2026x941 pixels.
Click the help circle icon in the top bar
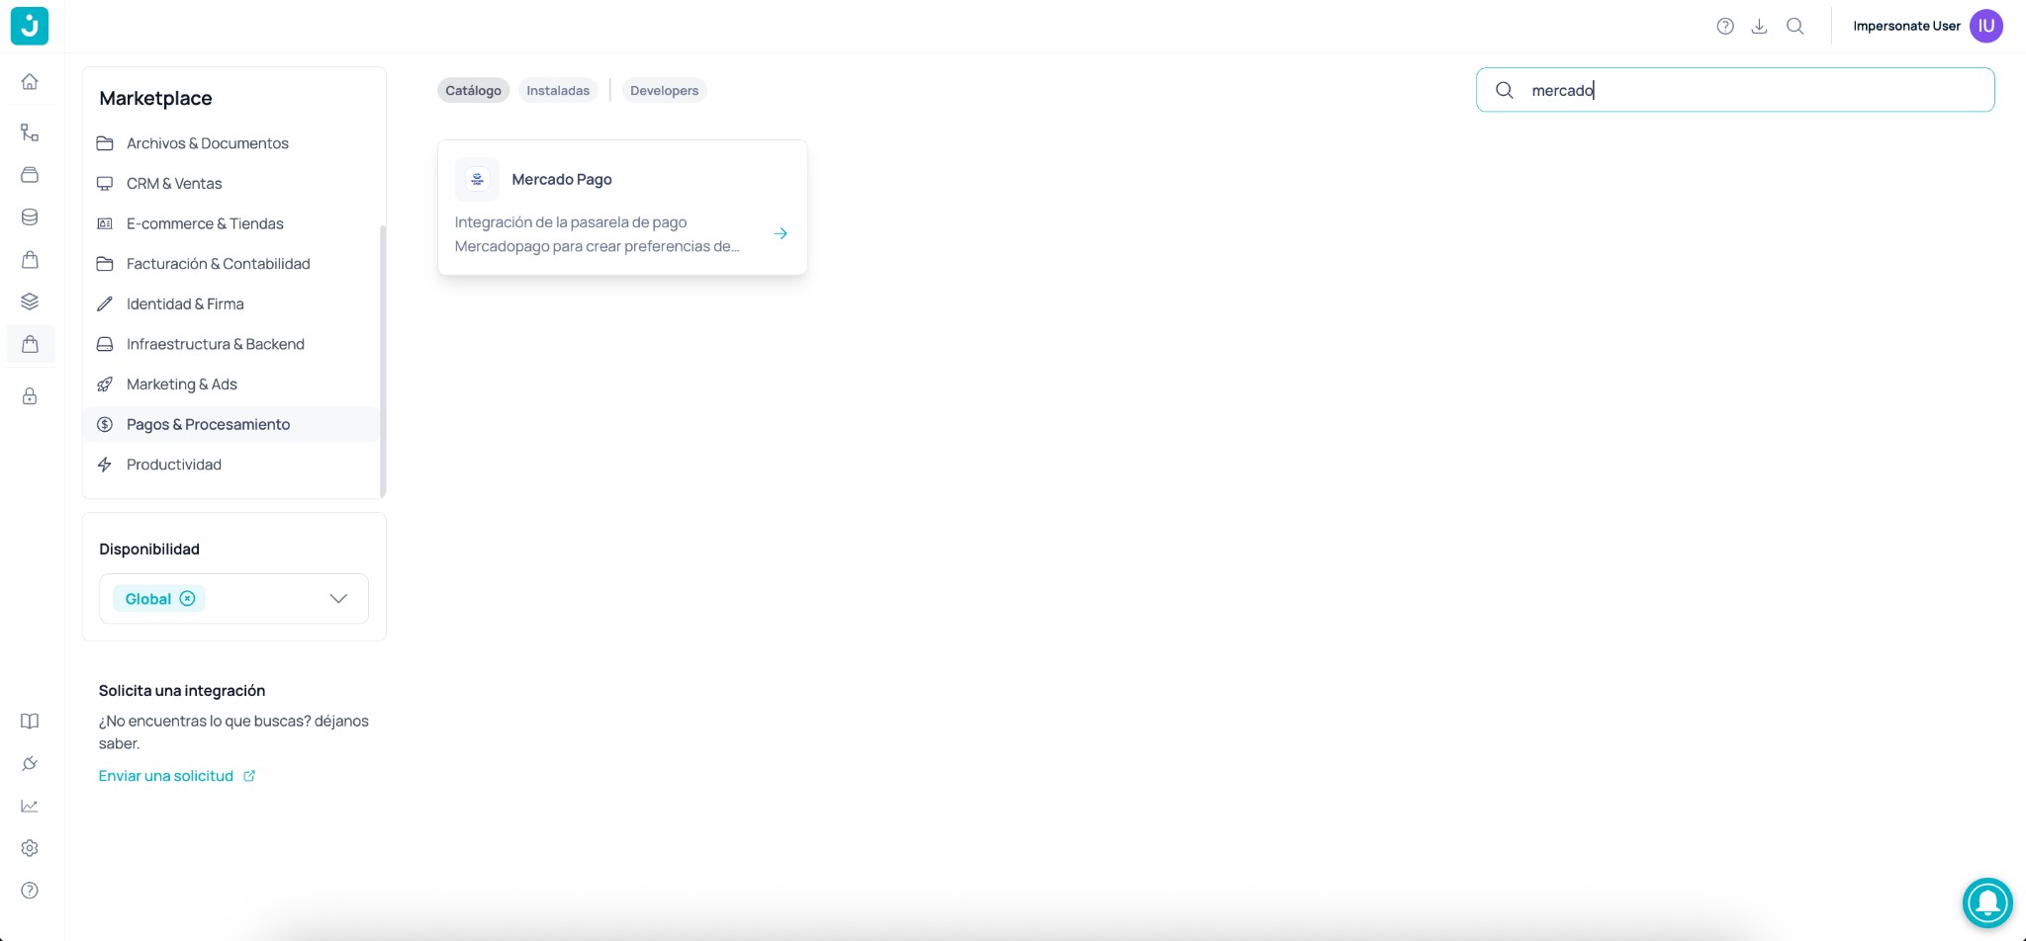(x=1725, y=27)
